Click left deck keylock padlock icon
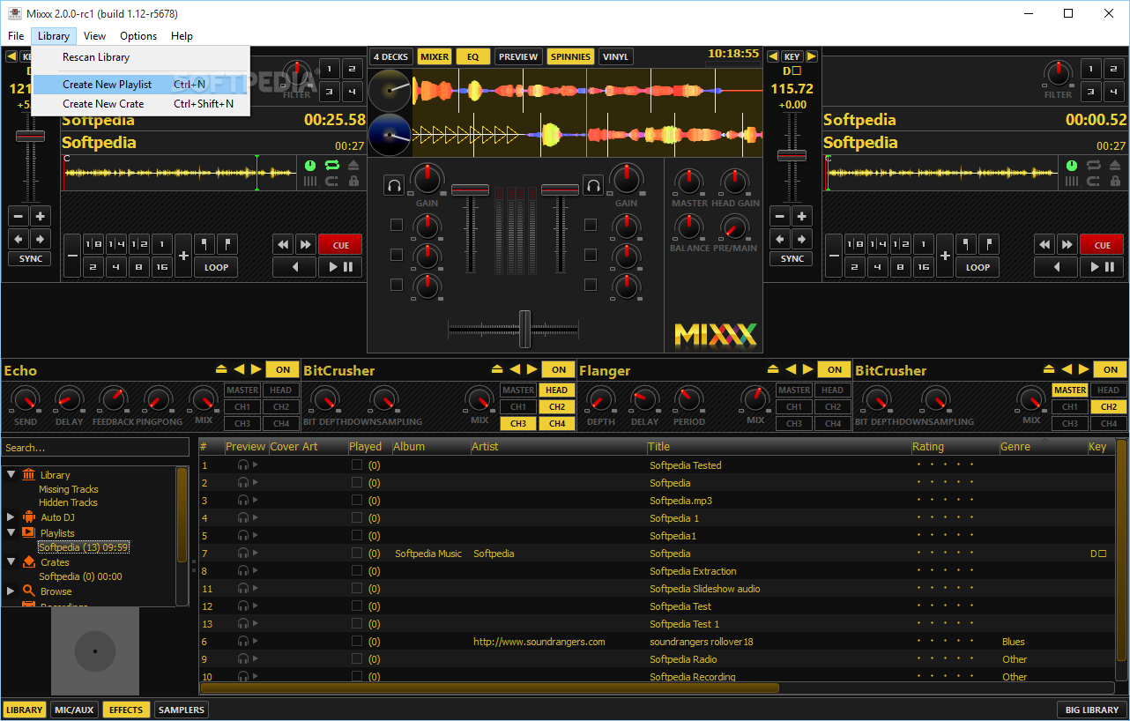Screen dimensions: 1130x721 (x=353, y=182)
